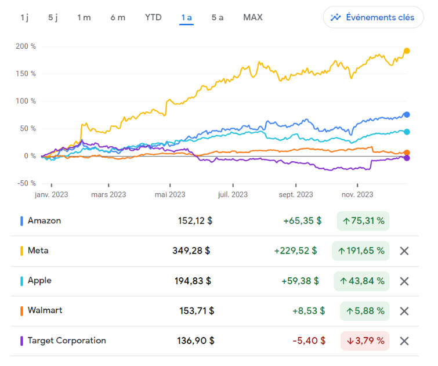The width and height of the screenshot is (438, 366).
Task: Delete Target Corporation row with X icon
Action: pos(404,341)
